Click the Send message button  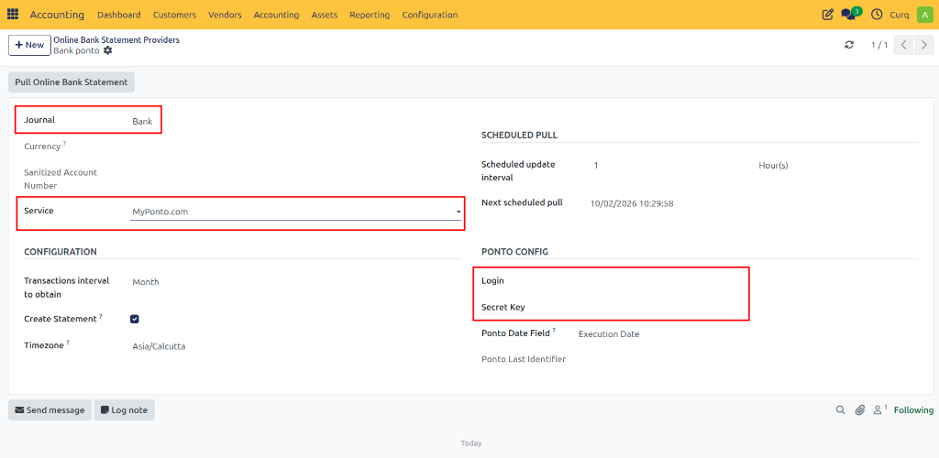pos(50,410)
